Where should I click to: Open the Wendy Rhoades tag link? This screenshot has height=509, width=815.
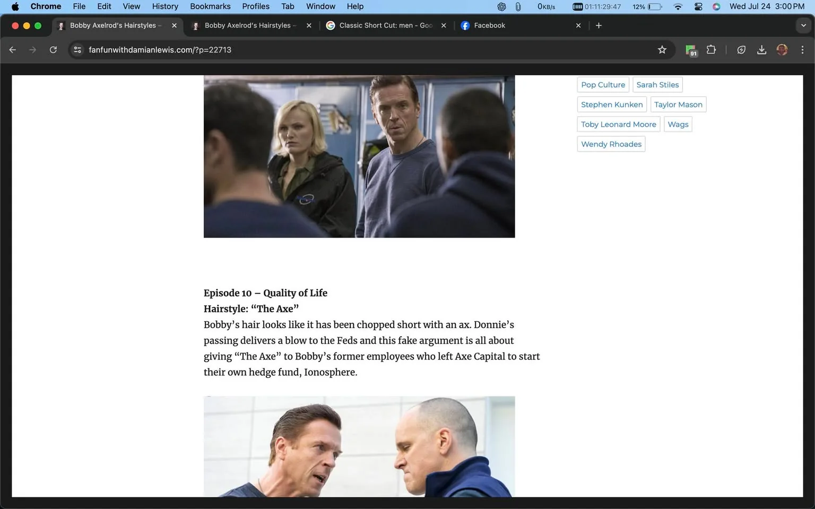[611, 144]
